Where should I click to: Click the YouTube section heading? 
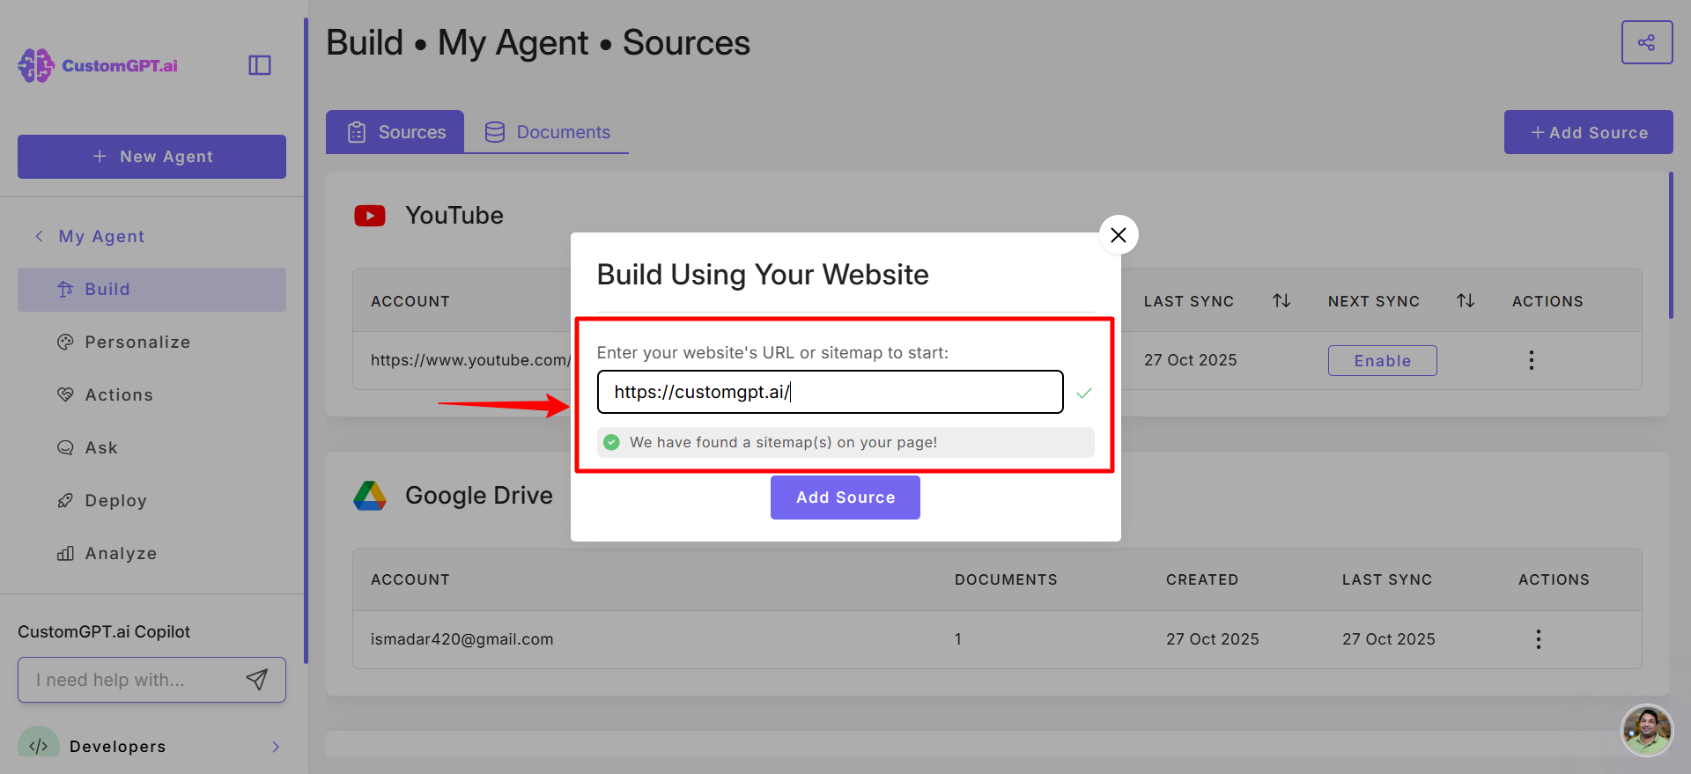[x=454, y=216]
